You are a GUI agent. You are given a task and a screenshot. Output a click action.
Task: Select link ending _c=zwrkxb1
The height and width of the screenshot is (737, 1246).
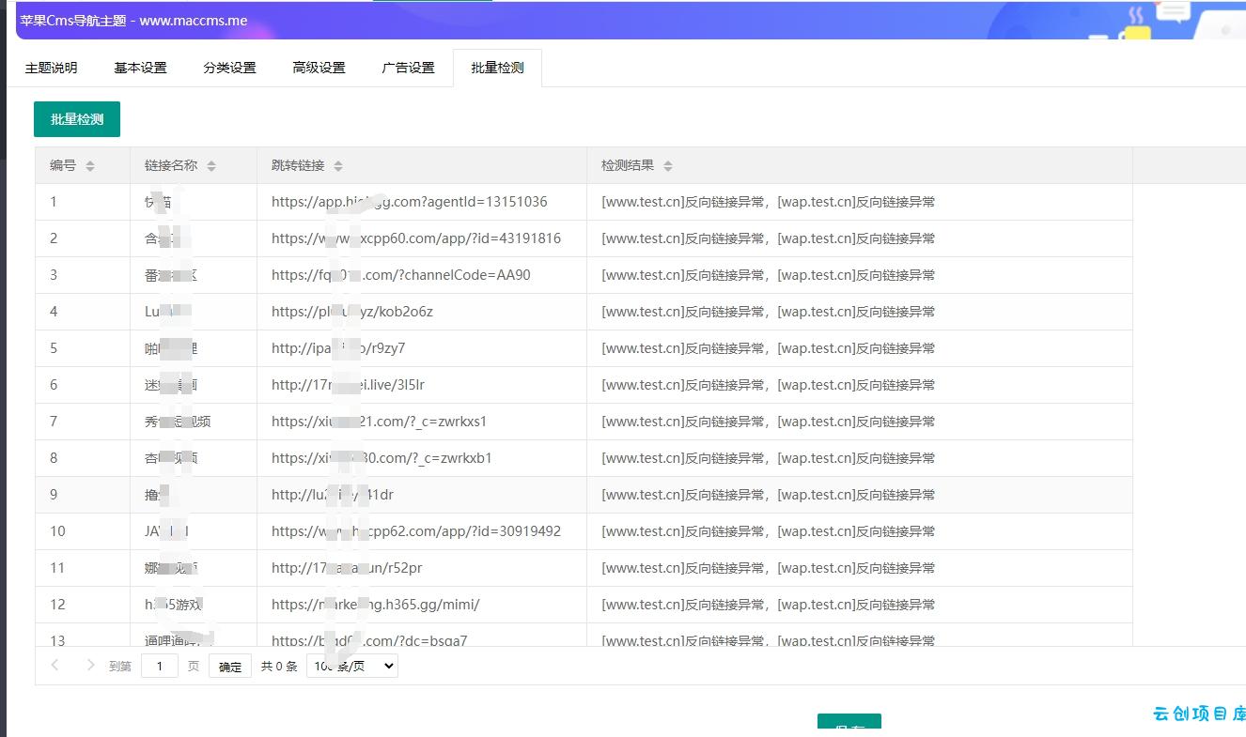382,458
